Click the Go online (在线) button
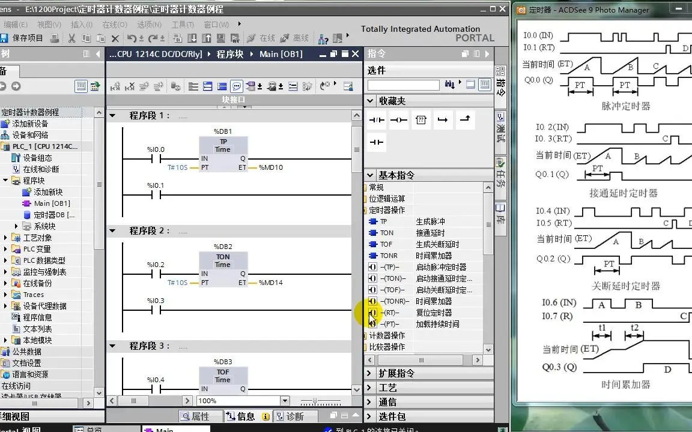Image resolution: width=692 pixels, height=432 pixels. [261, 38]
